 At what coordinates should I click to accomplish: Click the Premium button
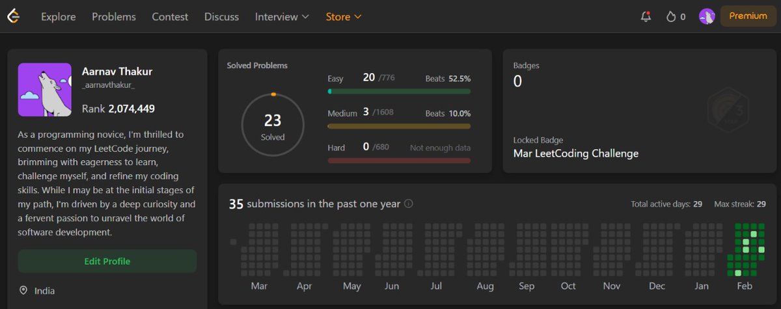[748, 16]
